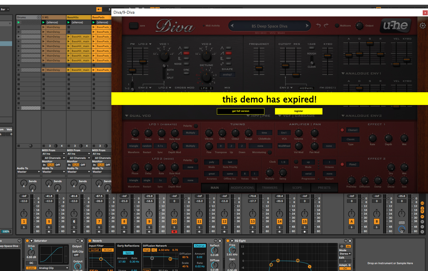Toggle Sends section with S mixer button

422,208
